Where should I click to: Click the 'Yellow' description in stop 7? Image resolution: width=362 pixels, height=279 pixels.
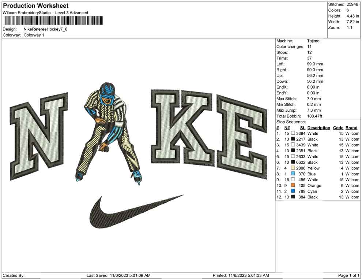pyautogui.click(x=313, y=168)
